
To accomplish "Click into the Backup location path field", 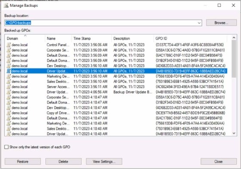I will (x=103, y=23).
